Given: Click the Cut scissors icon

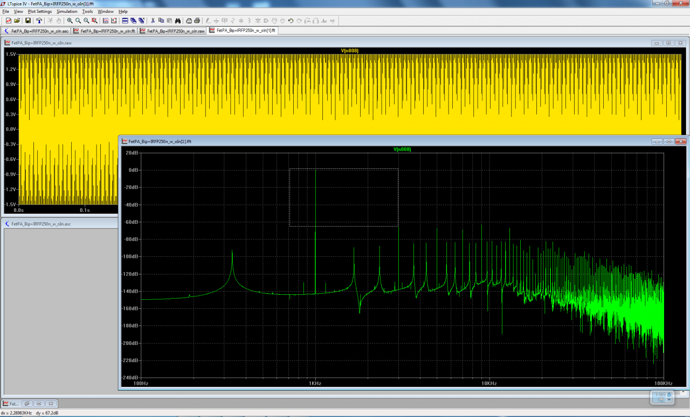Looking at the screenshot, I should tap(153, 20).
